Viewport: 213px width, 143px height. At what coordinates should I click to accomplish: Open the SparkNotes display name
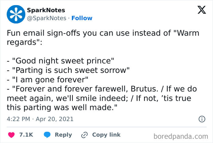coord(46,11)
